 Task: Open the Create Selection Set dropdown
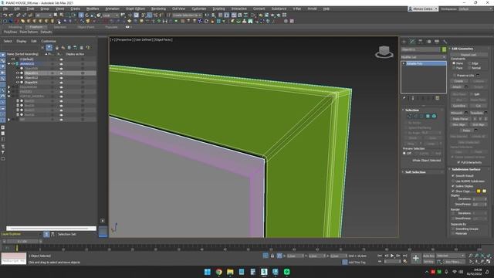pyautogui.click(x=187, y=15)
